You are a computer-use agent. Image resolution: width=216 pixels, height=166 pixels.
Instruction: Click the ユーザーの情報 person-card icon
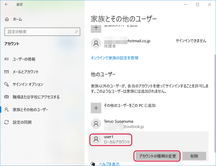(6, 59)
